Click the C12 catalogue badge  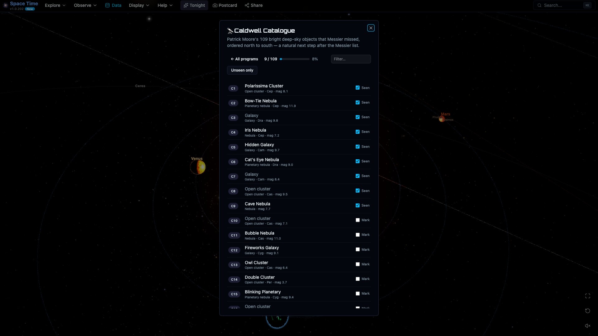click(x=234, y=250)
